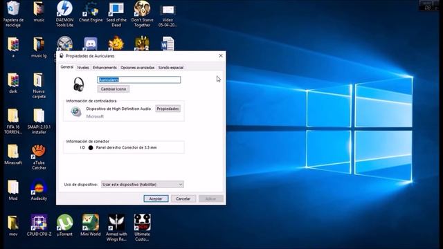Viewport: 443px width, 249px height.
Task: Click the Cancelar button
Action: pos(183,199)
